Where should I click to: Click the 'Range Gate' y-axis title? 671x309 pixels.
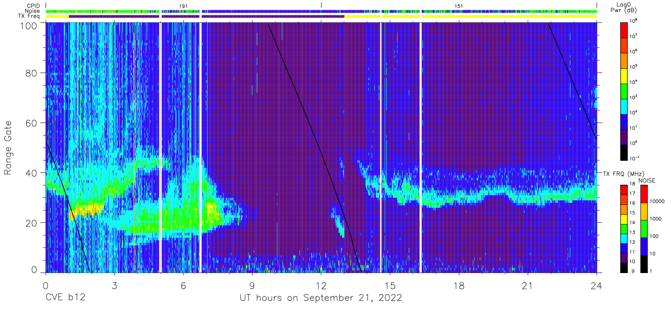(8, 147)
